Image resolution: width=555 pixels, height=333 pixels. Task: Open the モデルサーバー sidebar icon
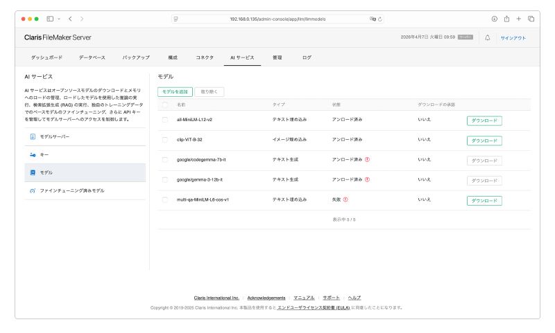point(33,136)
